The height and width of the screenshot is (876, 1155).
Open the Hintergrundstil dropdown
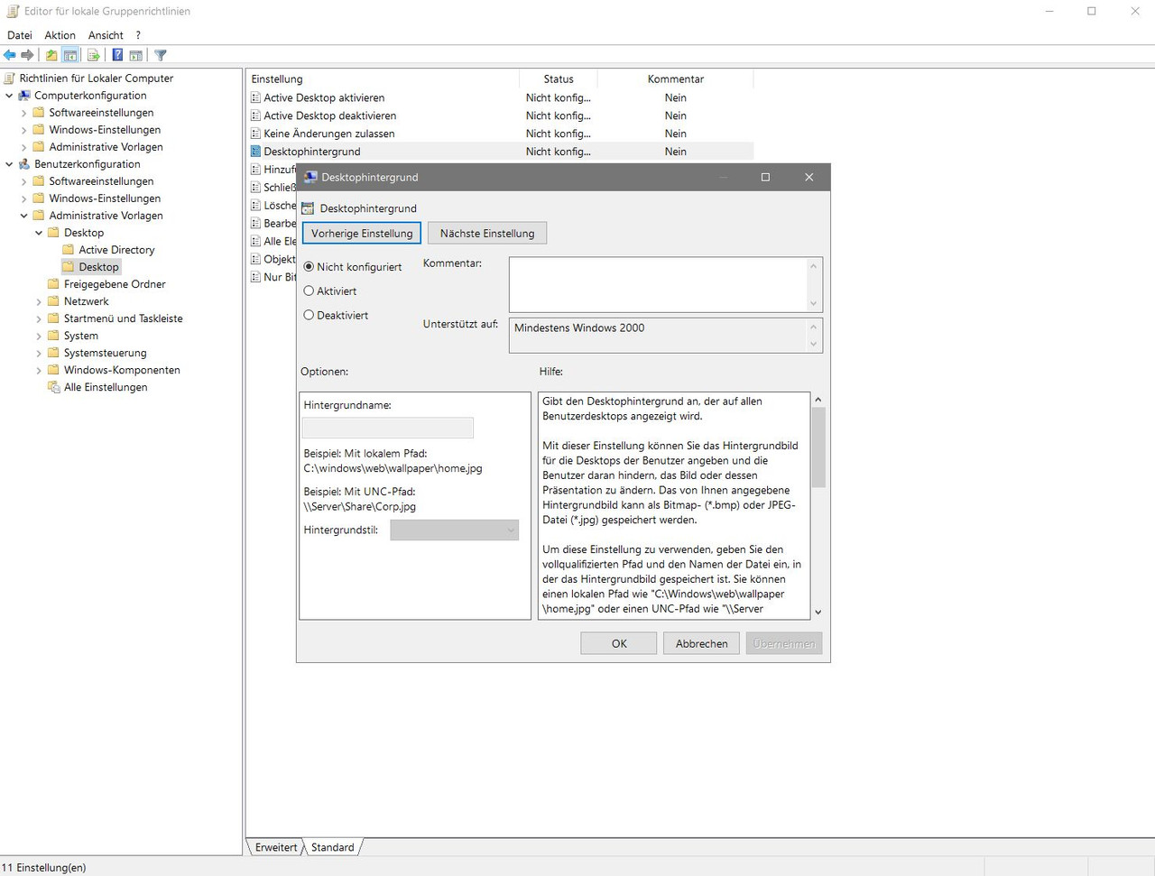pyautogui.click(x=454, y=530)
